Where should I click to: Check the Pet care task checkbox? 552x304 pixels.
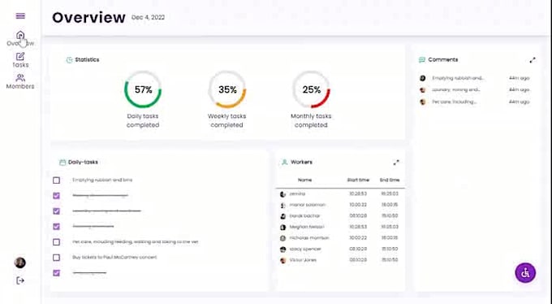[x=56, y=242]
